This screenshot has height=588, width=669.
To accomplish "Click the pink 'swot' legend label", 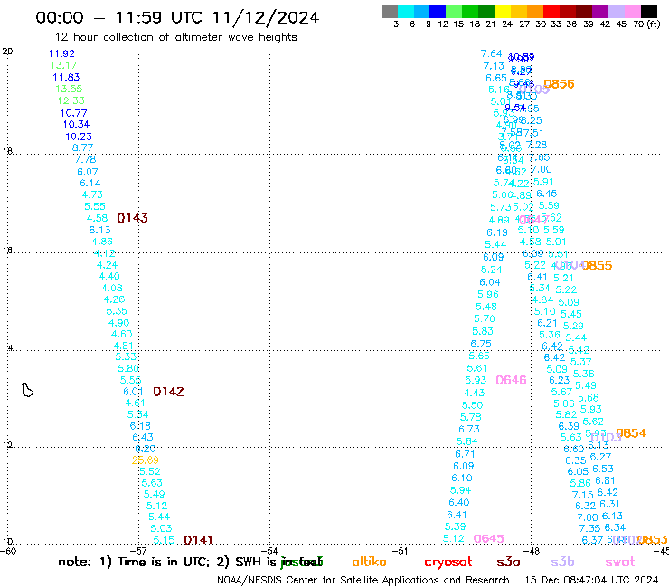I will [x=620, y=562].
